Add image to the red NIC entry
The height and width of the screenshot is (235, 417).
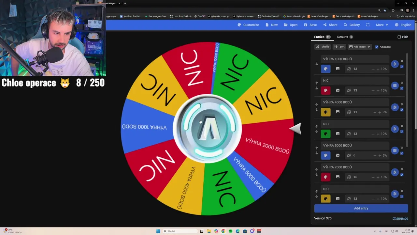click(338, 90)
